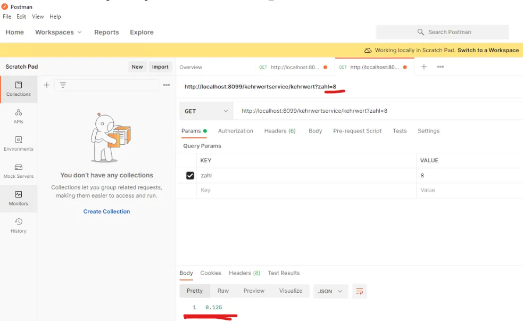Open the Collections sidebar panel
The image size is (523, 321).
point(18,89)
